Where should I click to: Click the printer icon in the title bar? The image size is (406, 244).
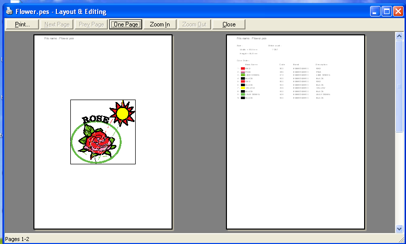(x=9, y=11)
